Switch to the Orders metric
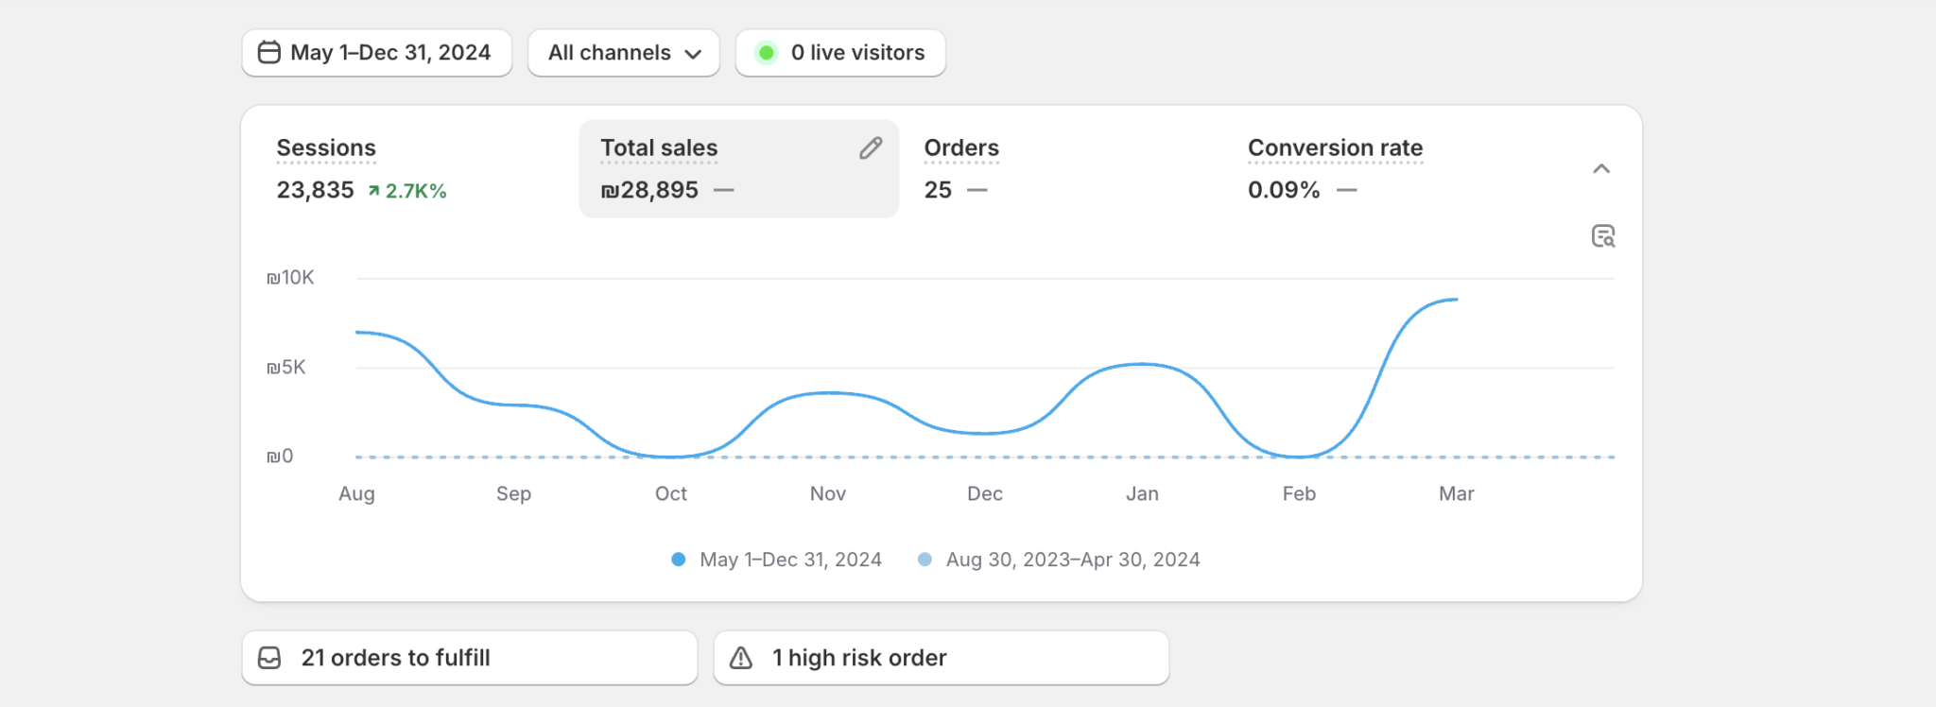Image resolution: width=1936 pixels, height=707 pixels. pyautogui.click(x=961, y=148)
